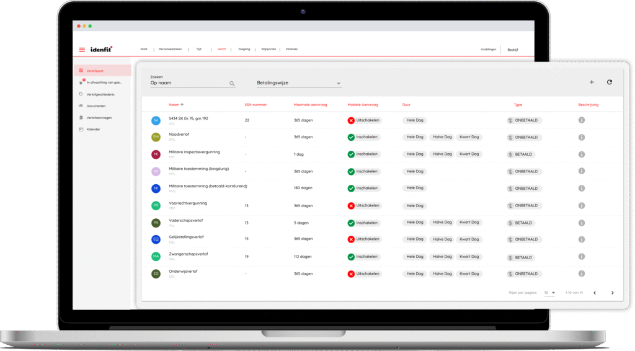Click the plus icon to add leave type
Image resolution: width=635 pixels, height=351 pixels.
(592, 82)
